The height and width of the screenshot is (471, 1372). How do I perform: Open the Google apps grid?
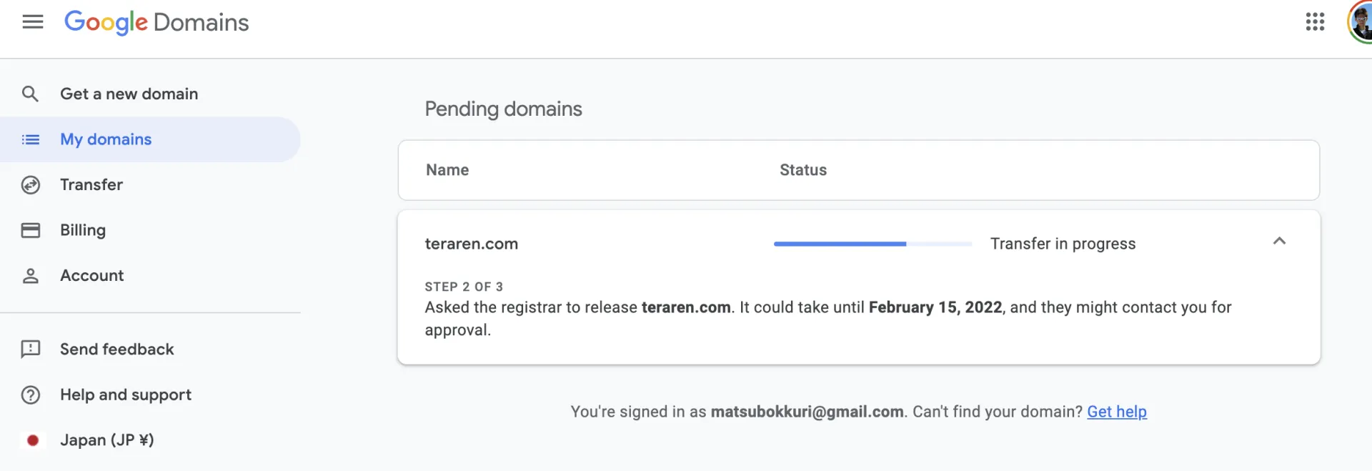(x=1315, y=22)
